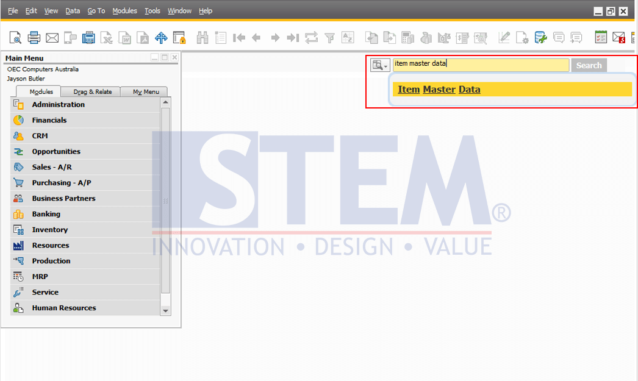The width and height of the screenshot is (638, 381).
Task: Open Query Manager database wrench icon
Action: pos(540,38)
